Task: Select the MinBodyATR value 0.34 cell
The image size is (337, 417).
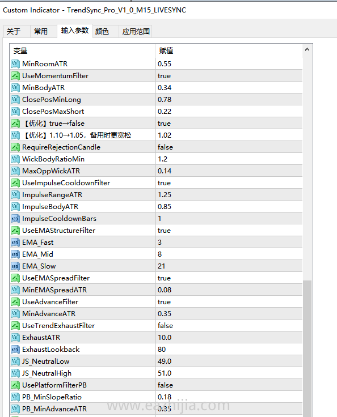Action: [x=229, y=87]
